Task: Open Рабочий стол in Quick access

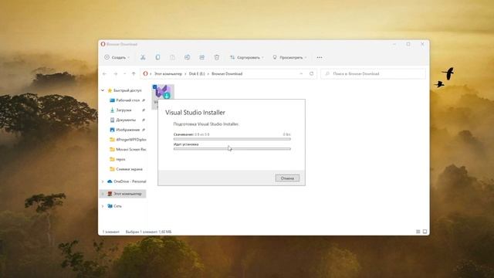Action: (127, 100)
